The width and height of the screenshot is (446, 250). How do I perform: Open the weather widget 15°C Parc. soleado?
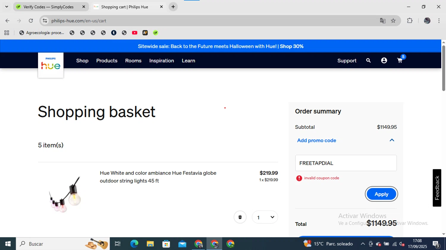(328, 244)
